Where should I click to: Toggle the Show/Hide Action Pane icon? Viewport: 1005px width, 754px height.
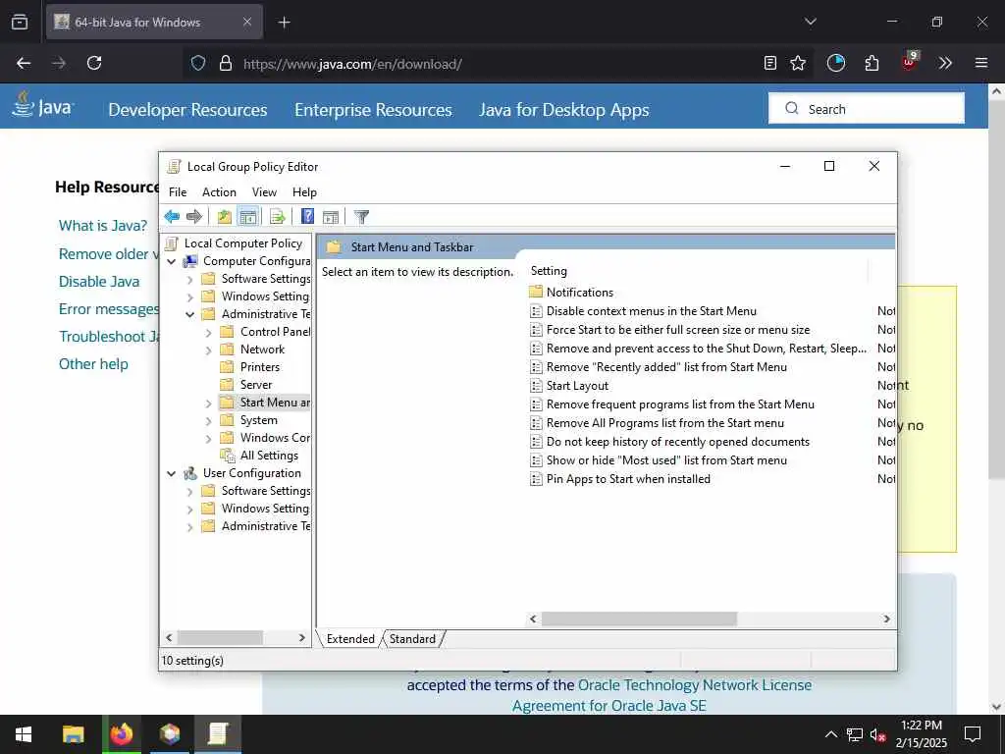click(x=331, y=217)
